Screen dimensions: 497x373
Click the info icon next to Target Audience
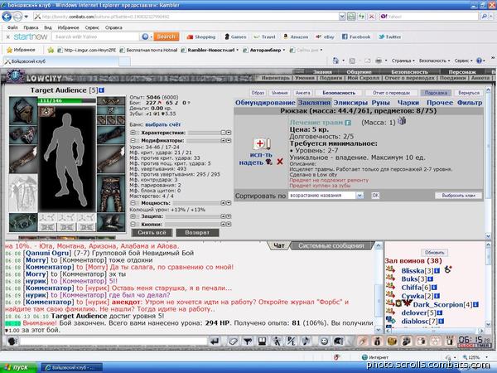pos(101,90)
